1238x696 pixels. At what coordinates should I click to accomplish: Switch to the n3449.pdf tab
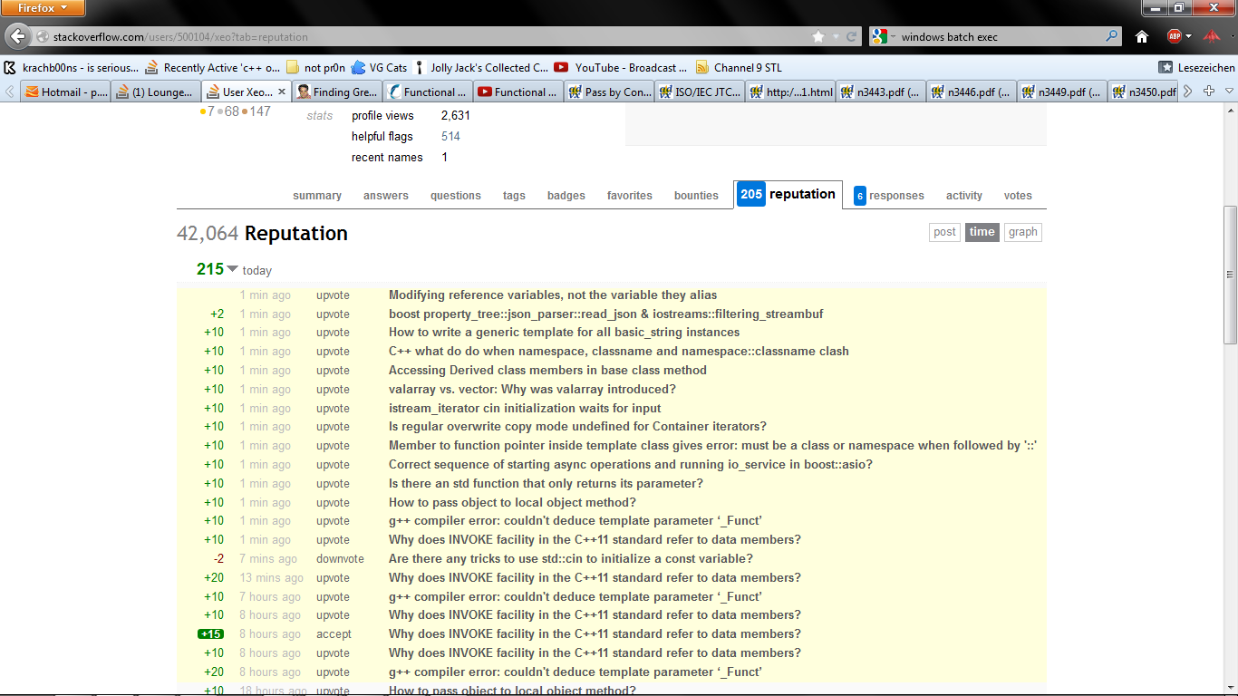pos(1062,92)
